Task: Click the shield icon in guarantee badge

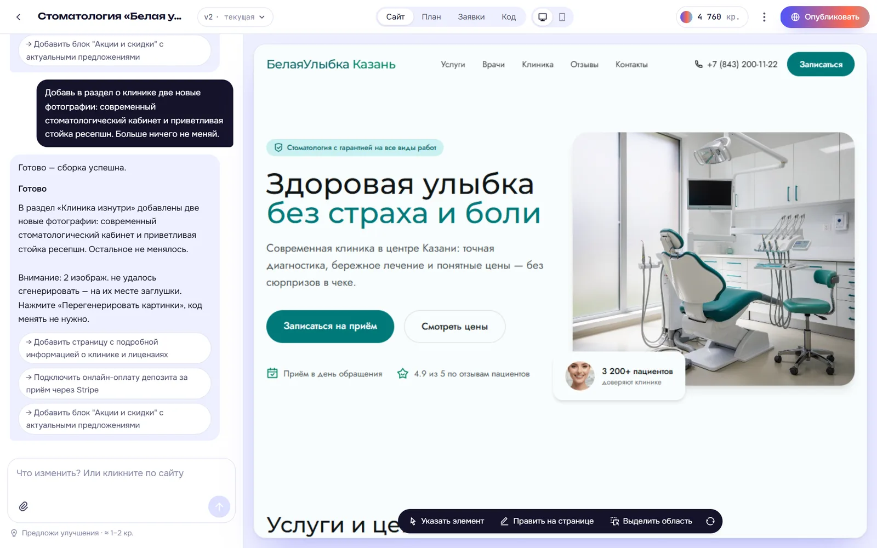Action: (x=278, y=147)
